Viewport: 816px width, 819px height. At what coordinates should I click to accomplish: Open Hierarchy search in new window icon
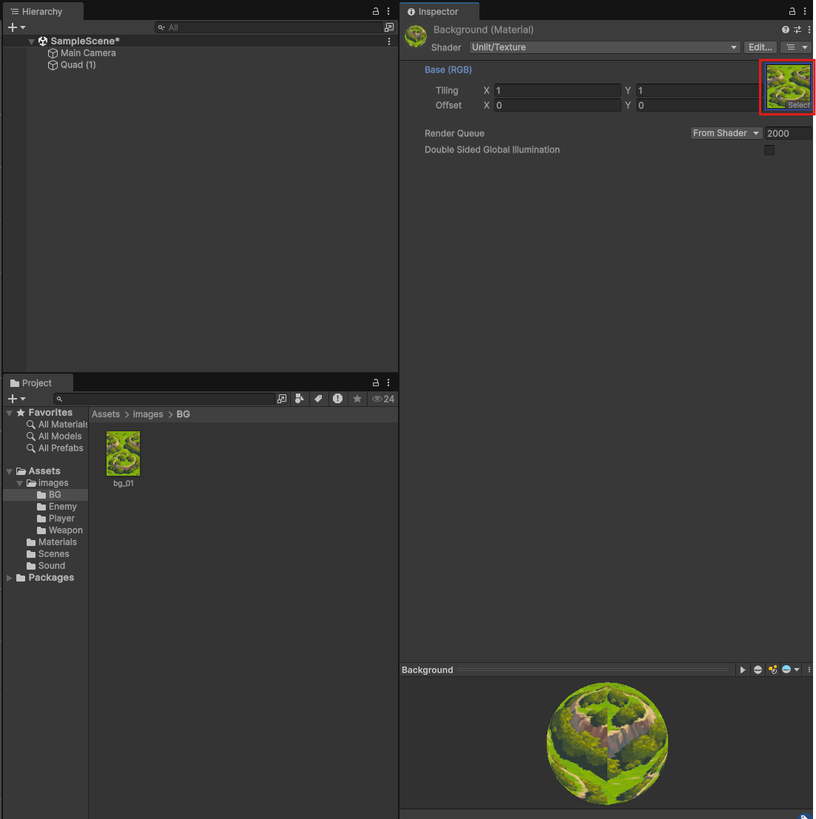389,27
